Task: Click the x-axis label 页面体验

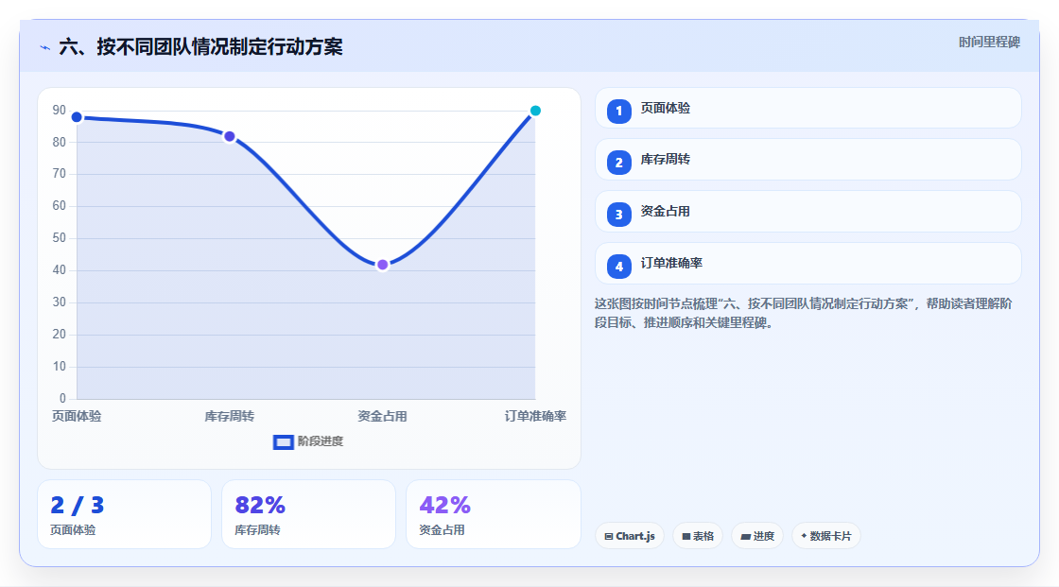Action: (77, 416)
